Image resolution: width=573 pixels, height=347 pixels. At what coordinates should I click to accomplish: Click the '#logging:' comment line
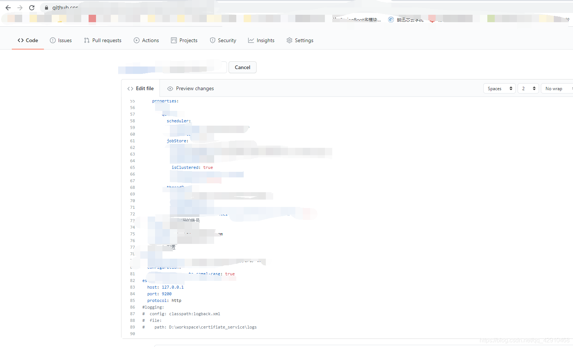click(x=153, y=307)
